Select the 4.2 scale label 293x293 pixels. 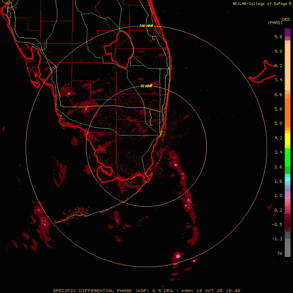coord(278,138)
